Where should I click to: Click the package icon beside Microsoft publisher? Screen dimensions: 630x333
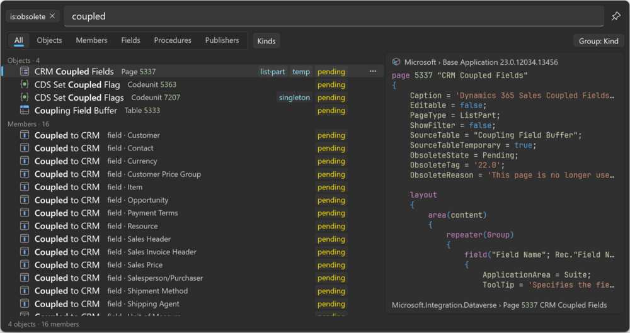coord(396,62)
